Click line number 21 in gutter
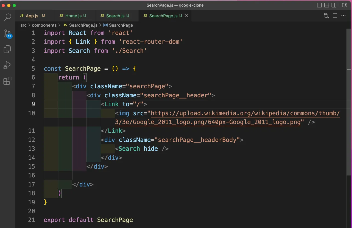352x228 pixels. [32, 220]
